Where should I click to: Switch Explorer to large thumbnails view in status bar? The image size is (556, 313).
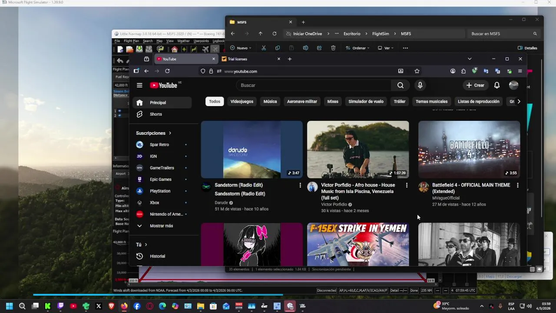click(539, 269)
